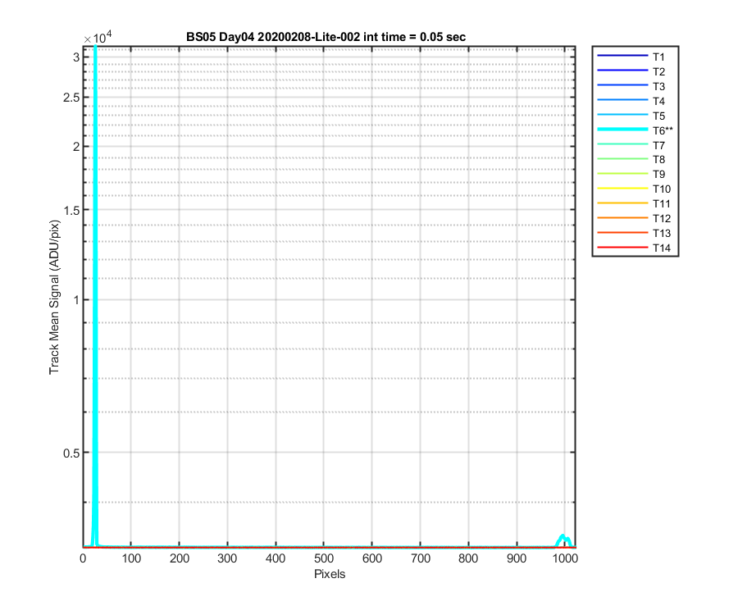The width and height of the screenshot is (738, 615).
Task: Click the T1 legend line swatch
Action: 622,56
